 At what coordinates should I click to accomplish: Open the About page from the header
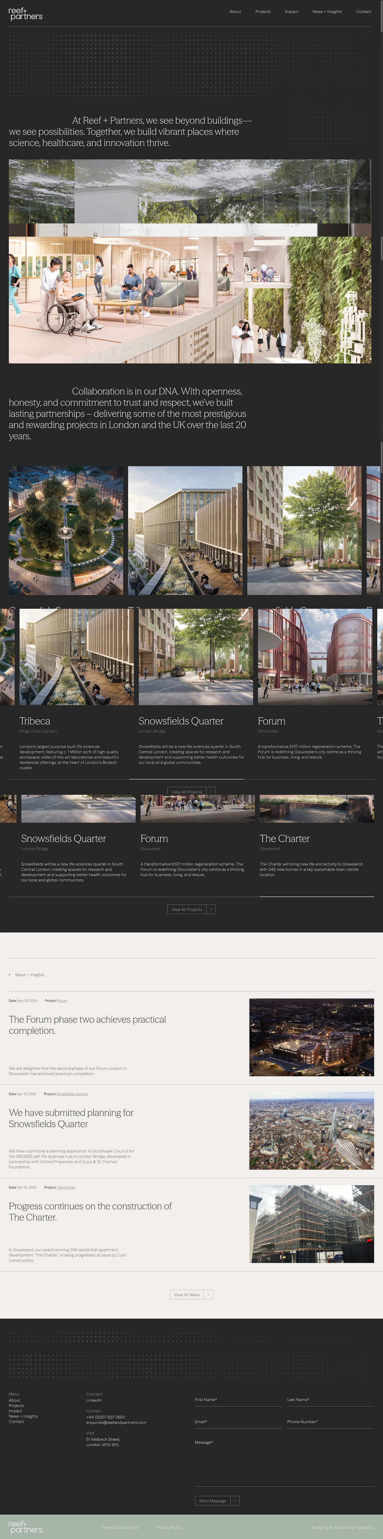[235, 11]
